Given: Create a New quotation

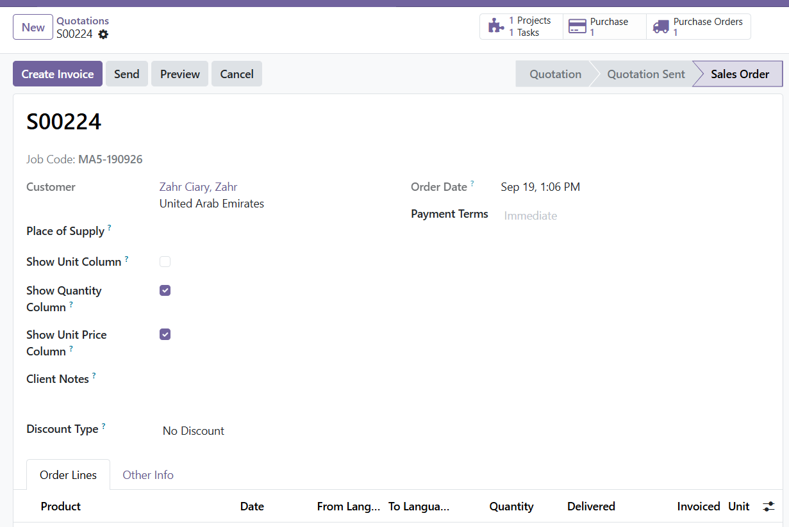Looking at the screenshot, I should point(33,27).
